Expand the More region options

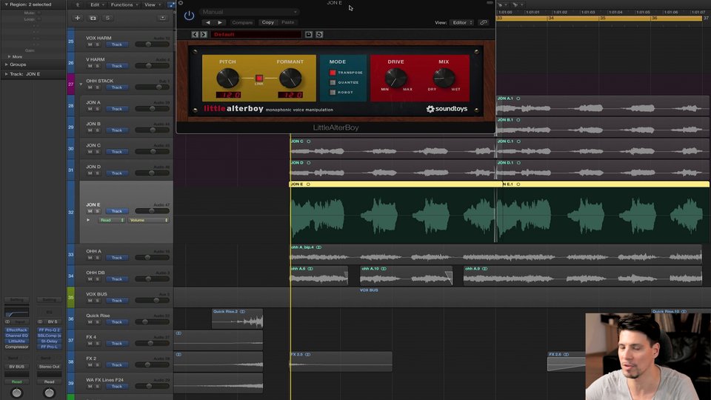click(x=9, y=57)
